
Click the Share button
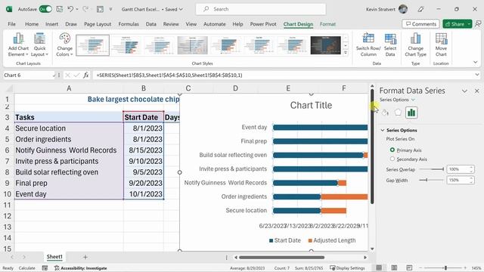[455, 23]
